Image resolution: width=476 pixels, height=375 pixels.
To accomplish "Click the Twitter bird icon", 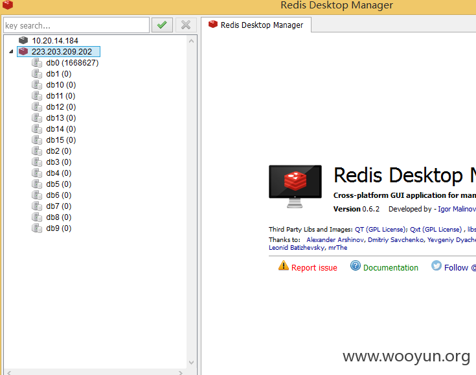I will tap(436, 265).
